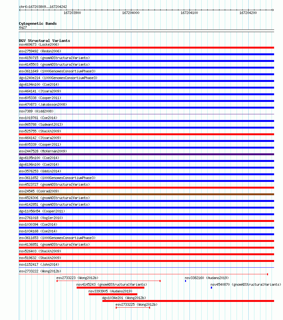The height and width of the screenshot is (320, 283).
Task: Open nsv1019761 (Coe2014) variant
Action: click(x=38, y=118)
